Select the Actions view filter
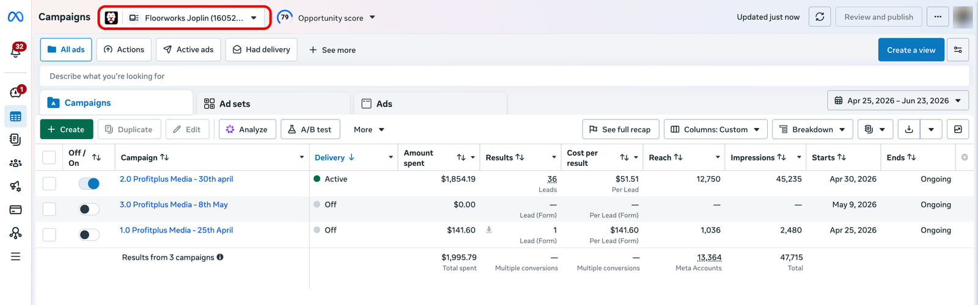 pyautogui.click(x=123, y=49)
